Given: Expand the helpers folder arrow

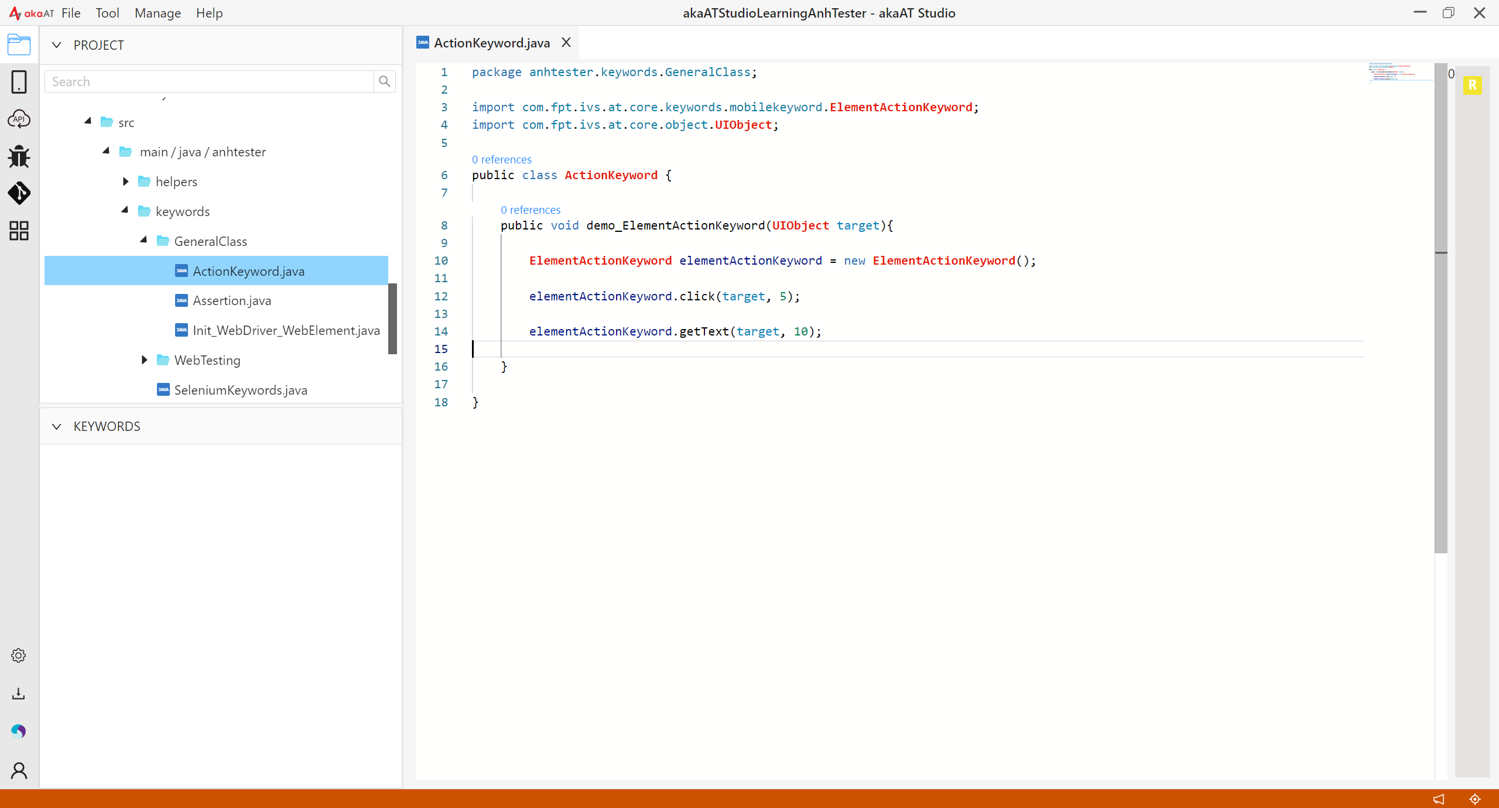Looking at the screenshot, I should click(125, 182).
